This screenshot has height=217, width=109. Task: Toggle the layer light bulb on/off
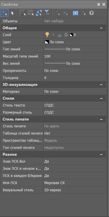pyautogui.click(x=47, y=35)
